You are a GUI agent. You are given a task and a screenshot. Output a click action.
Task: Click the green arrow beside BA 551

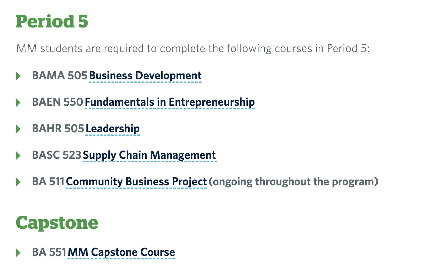tap(18, 252)
